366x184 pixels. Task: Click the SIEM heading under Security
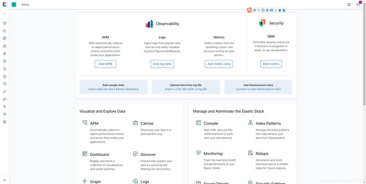click(x=271, y=36)
